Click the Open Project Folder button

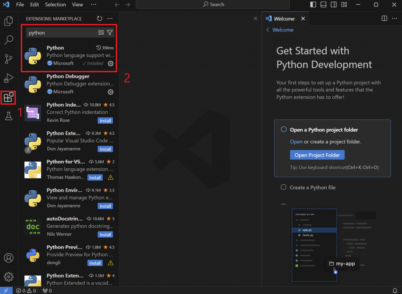coord(317,155)
